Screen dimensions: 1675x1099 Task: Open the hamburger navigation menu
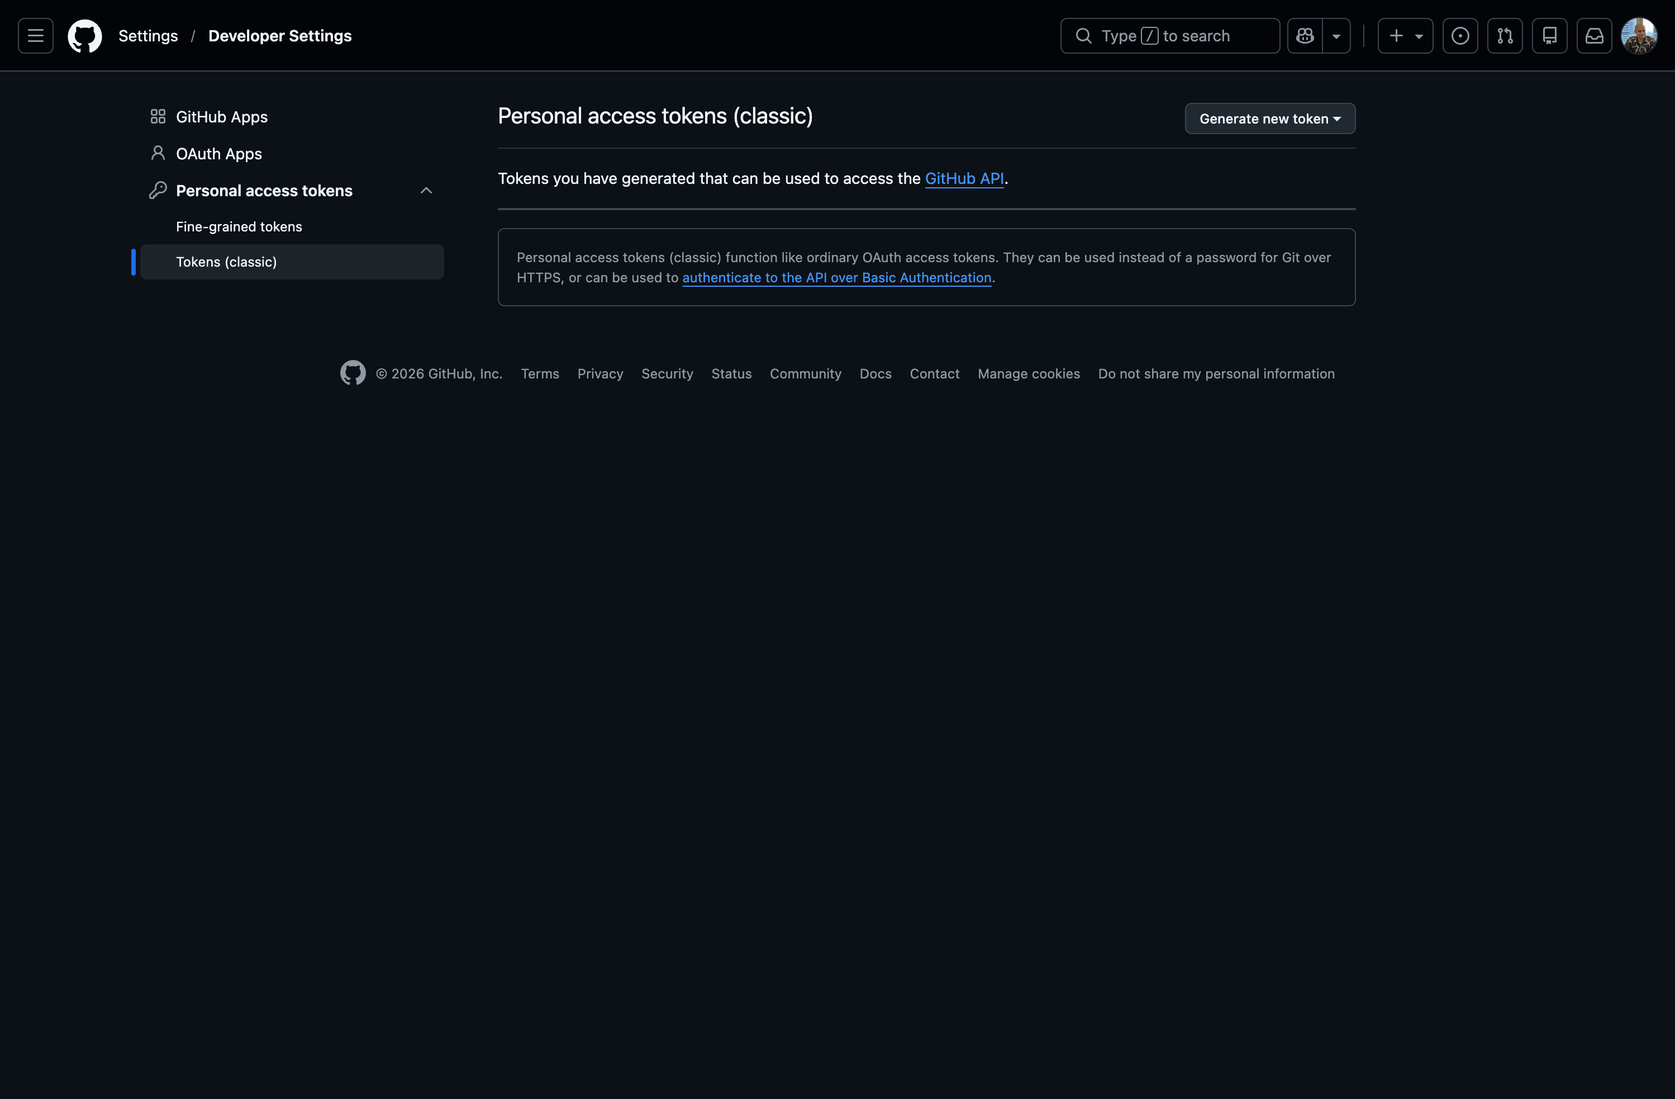coord(35,36)
